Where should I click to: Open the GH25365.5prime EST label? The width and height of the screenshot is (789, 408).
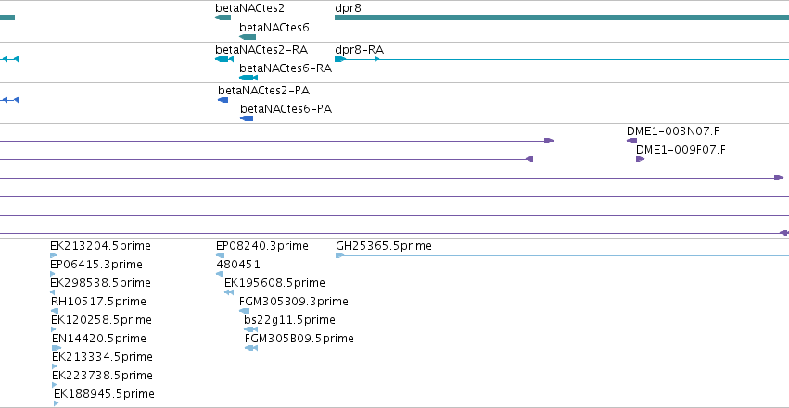pos(384,246)
